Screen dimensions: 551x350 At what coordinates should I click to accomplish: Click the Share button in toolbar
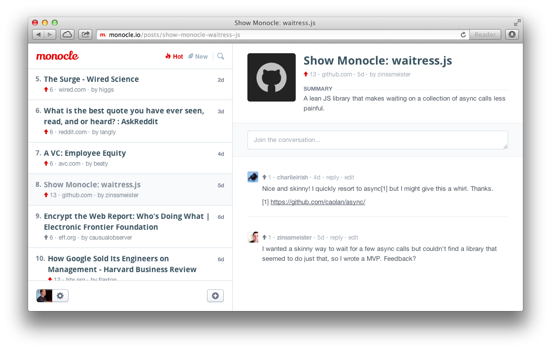(85, 35)
